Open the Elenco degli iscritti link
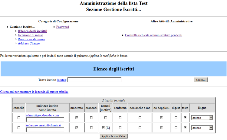The width and height of the screenshot is (227, 140). (33, 31)
